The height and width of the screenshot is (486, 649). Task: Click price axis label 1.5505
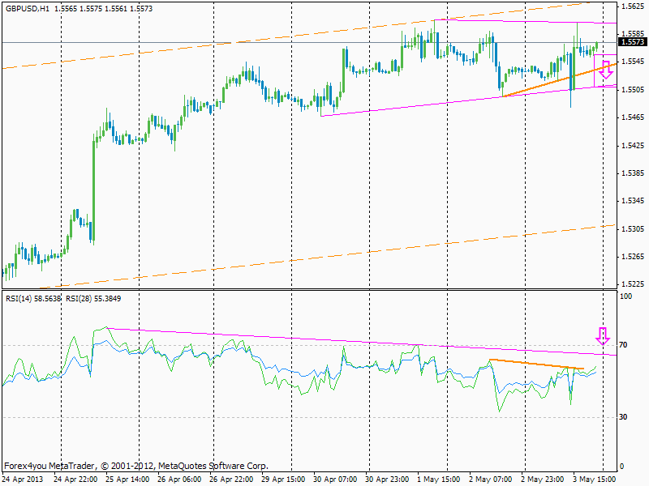pyautogui.click(x=633, y=90)
